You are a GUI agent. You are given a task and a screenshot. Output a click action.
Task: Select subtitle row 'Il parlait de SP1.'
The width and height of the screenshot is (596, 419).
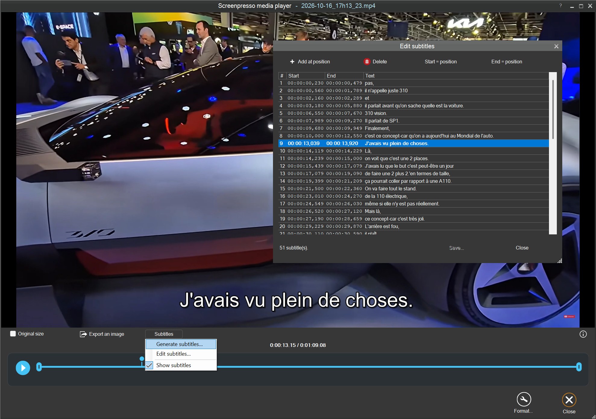(413, 121)
